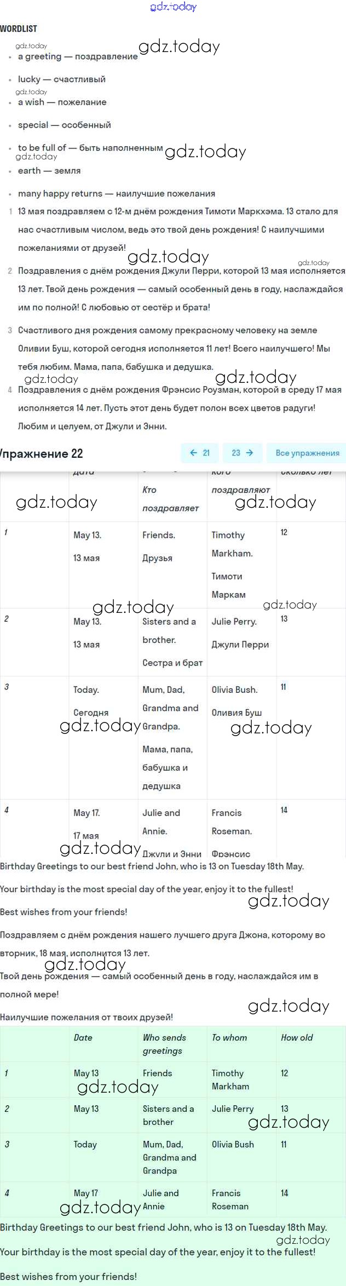Select 'Francis Roseman' cell in green table
Viewport: 346px width, 1286px height.
(230, 1199)
